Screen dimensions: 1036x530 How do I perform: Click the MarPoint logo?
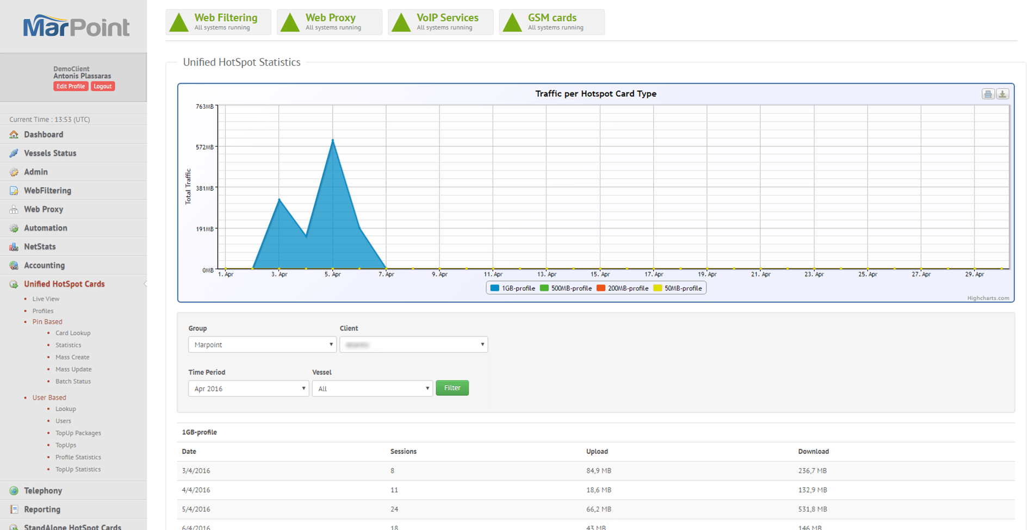point(76,26)
